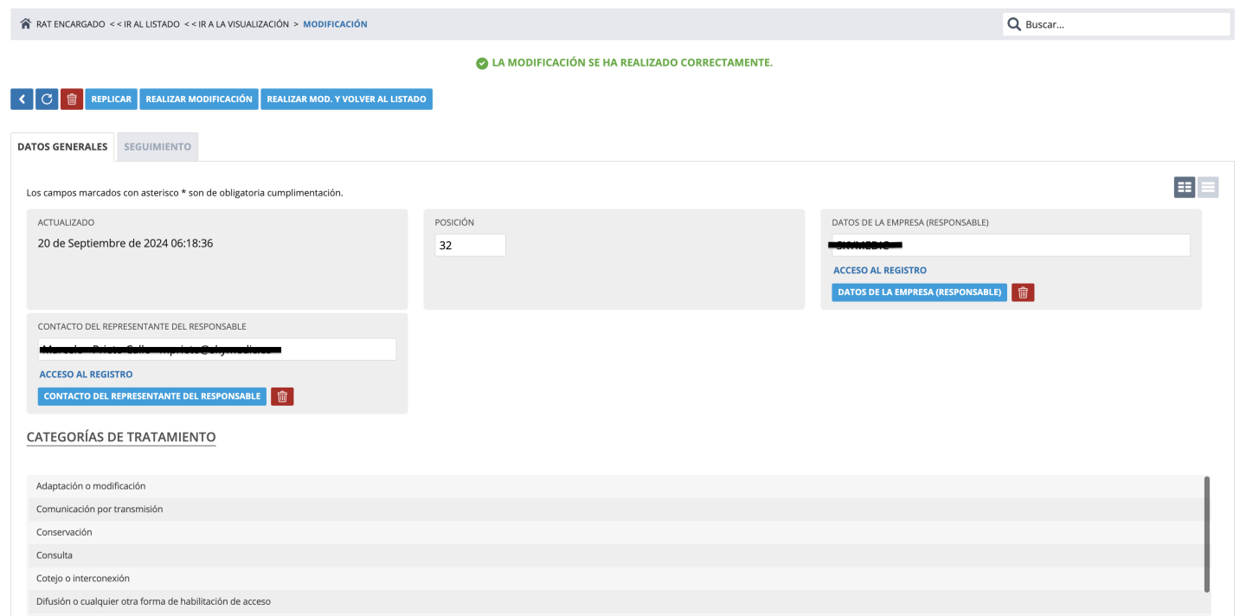The image size is (1246, 616).
Task: Delete the Datos de la Empresa entry
Action: tap(1023, 292)
